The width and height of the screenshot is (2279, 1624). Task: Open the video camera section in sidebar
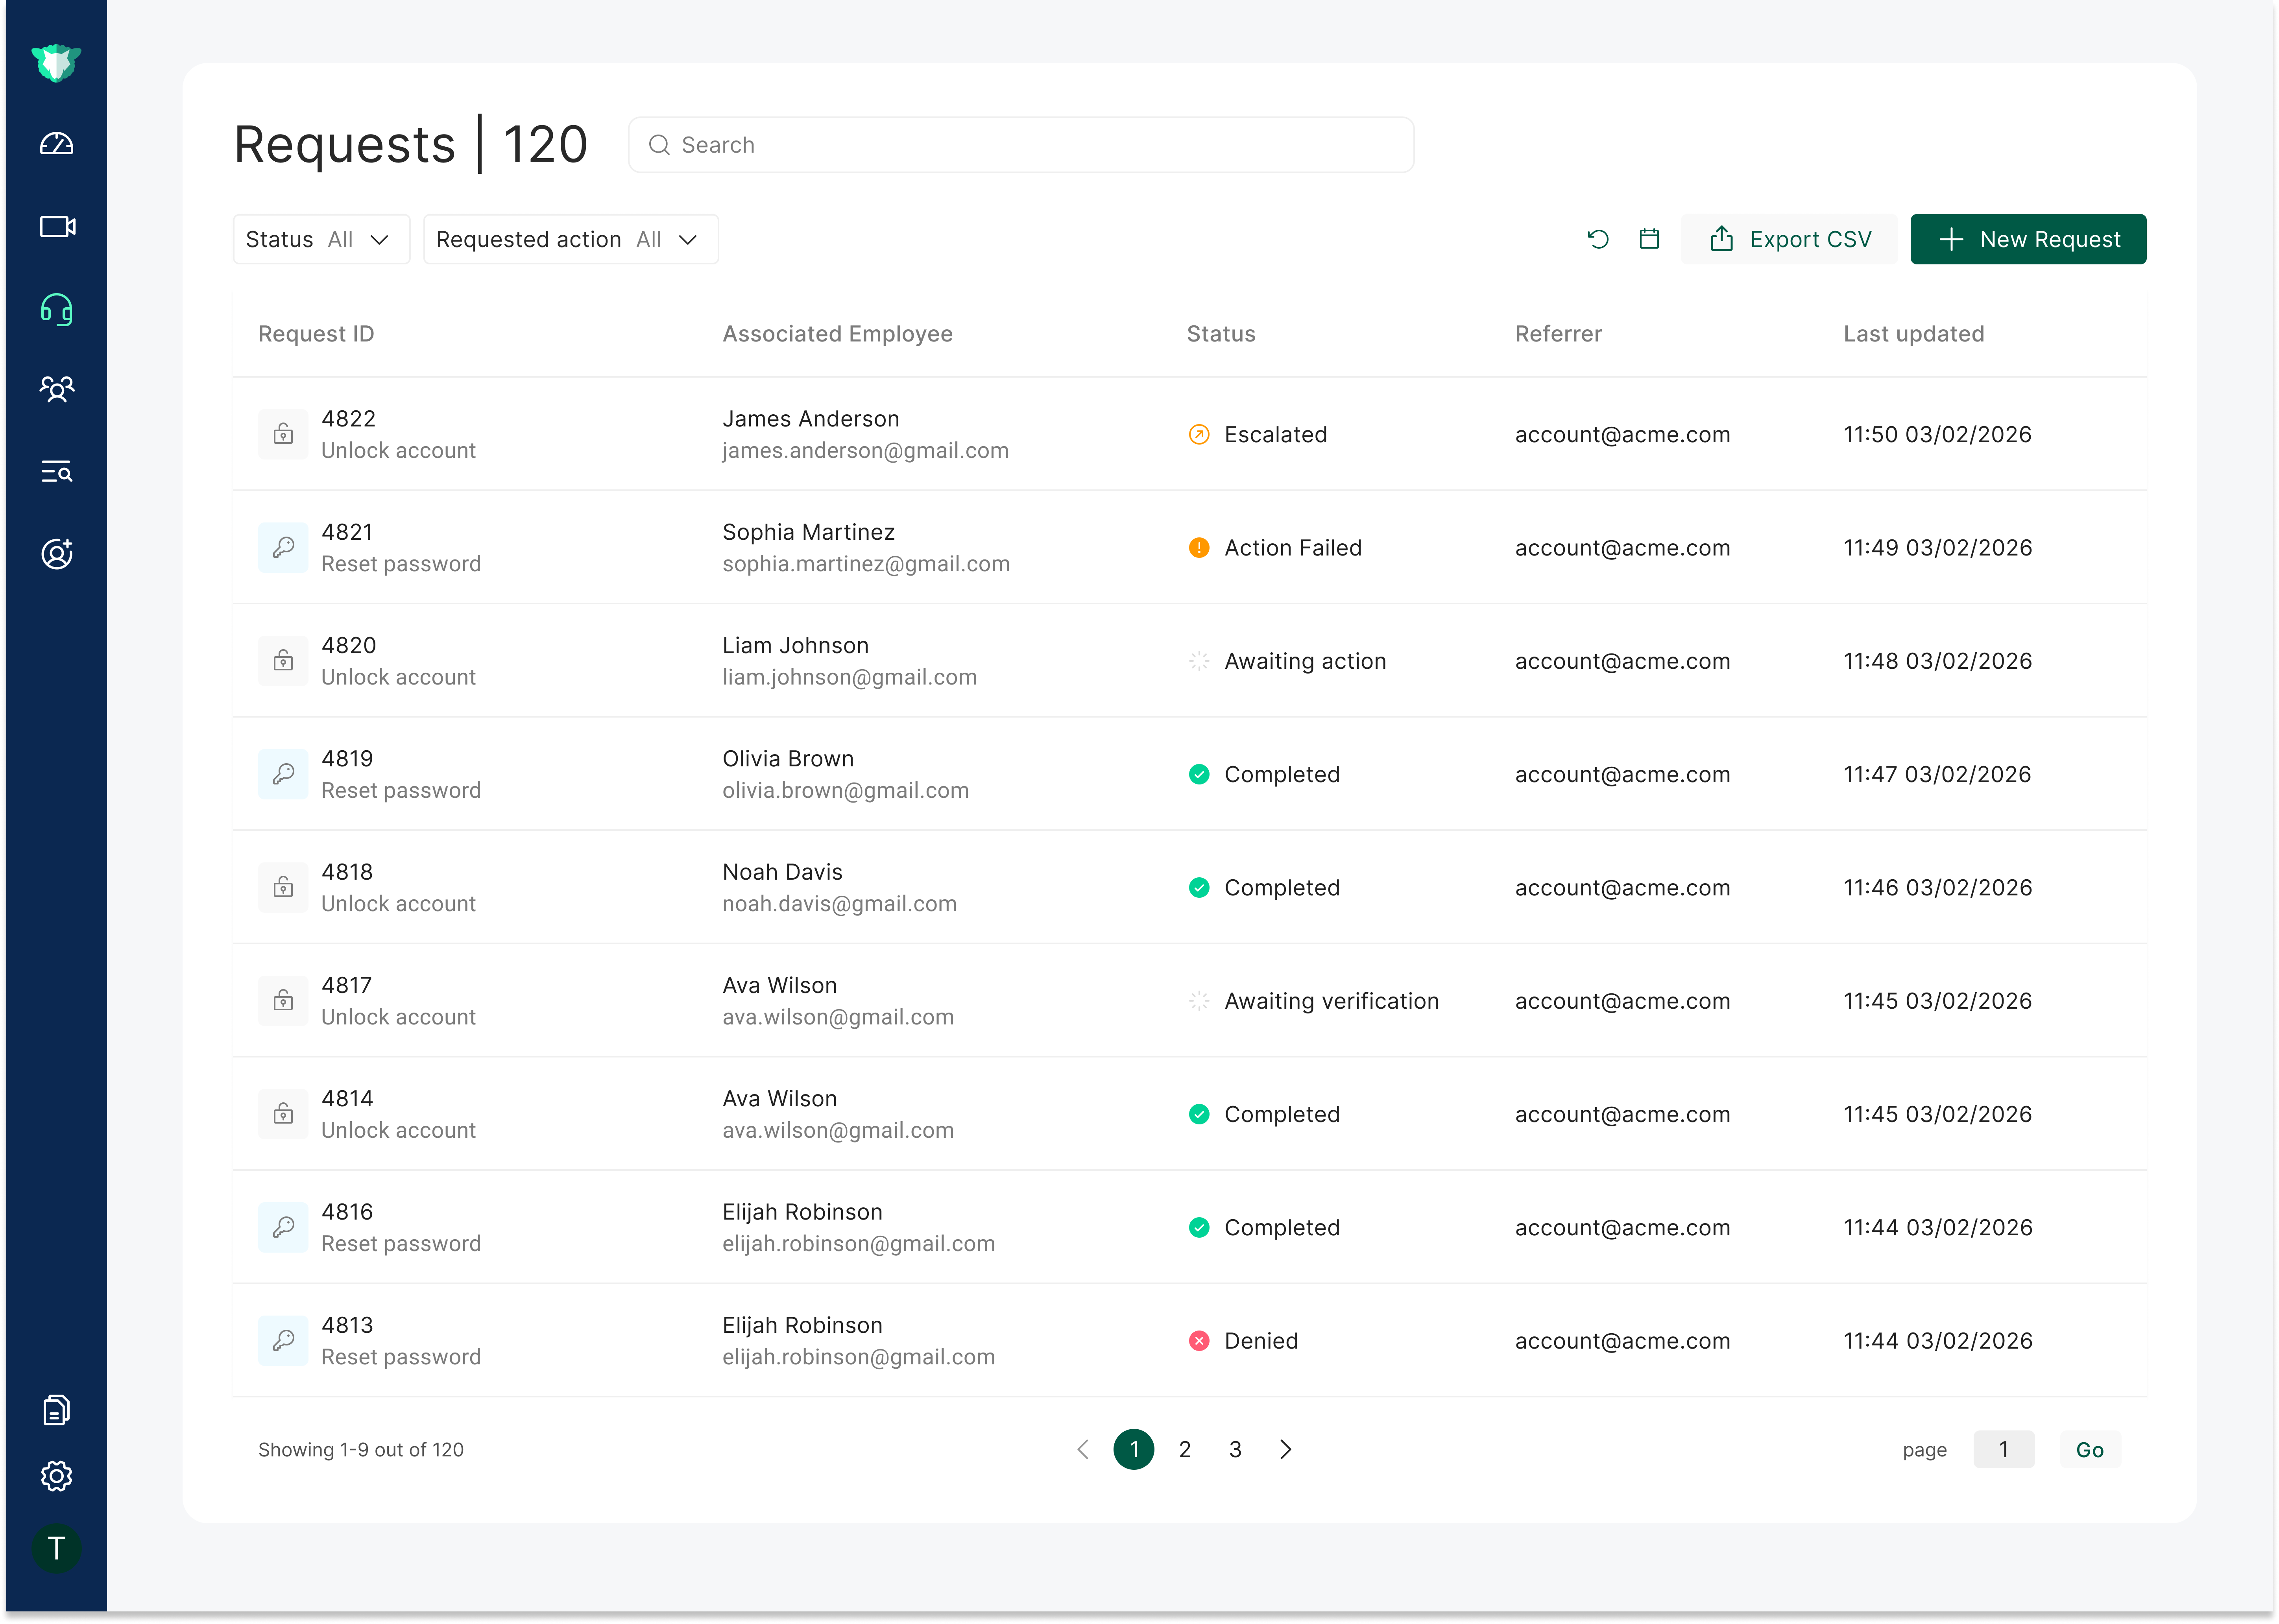(x=57, y=227)
